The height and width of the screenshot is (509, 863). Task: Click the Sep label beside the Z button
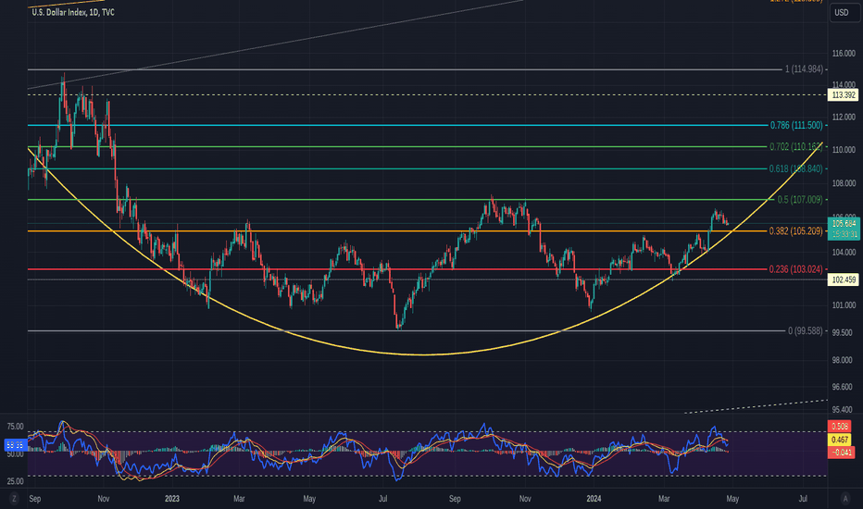(x=34, y=499)
